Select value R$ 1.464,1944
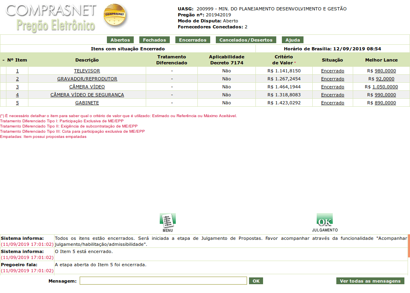 point(284,87)
